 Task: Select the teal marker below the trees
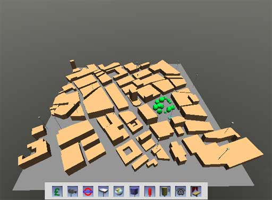[x=170, y=117]
